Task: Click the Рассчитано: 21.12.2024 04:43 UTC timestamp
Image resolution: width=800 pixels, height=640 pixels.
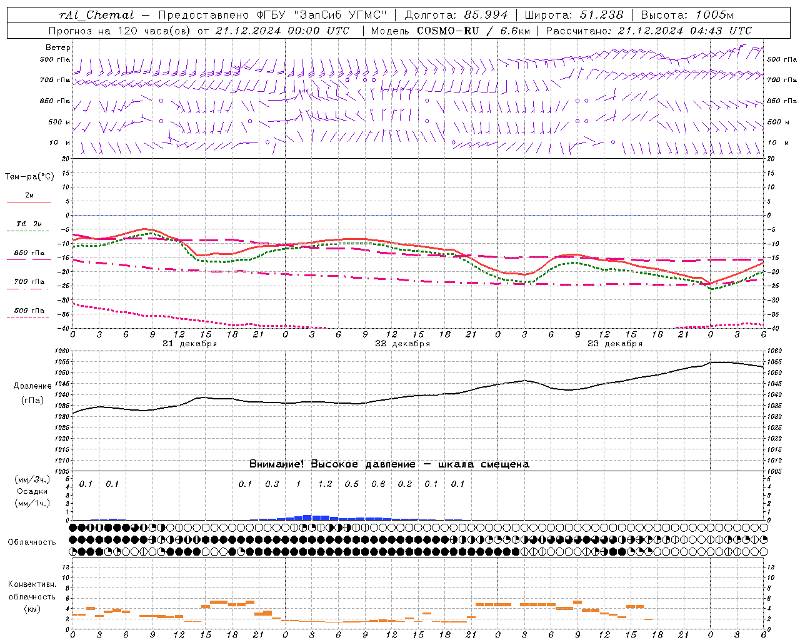Action: (x=649, y=31)
